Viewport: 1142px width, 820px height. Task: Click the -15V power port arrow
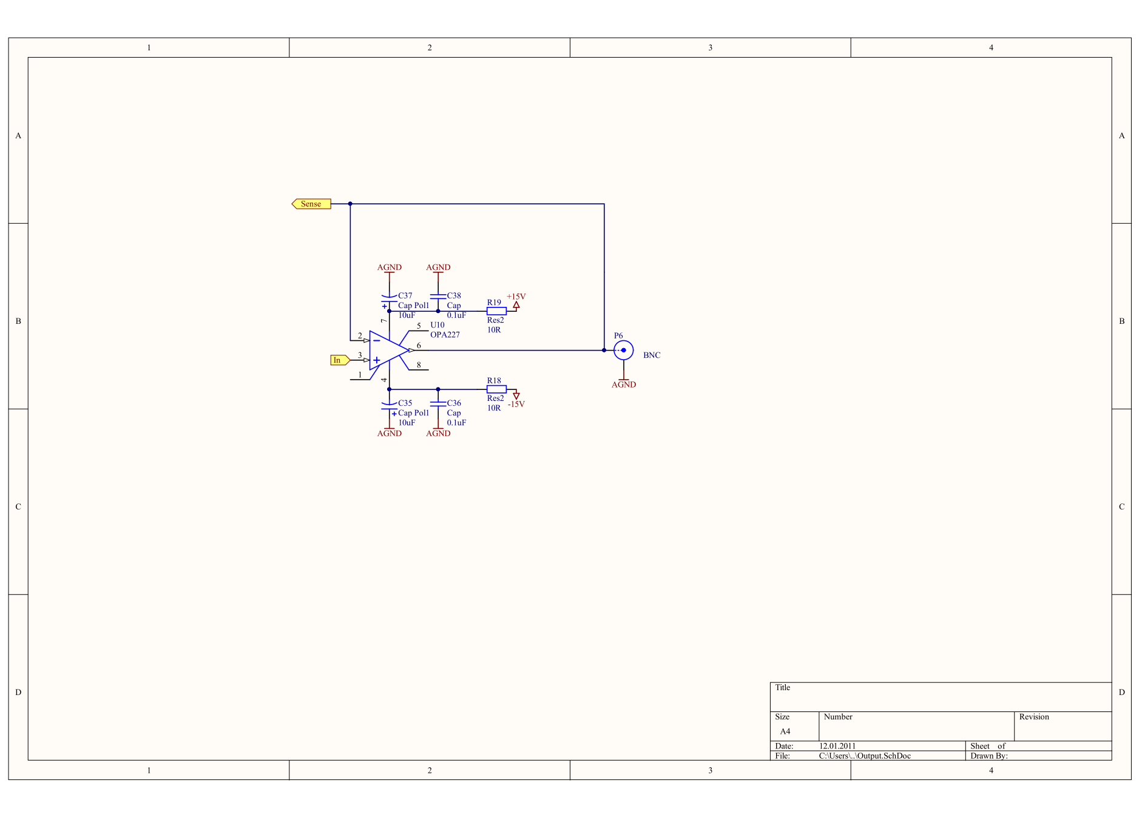tap(516, 395)
